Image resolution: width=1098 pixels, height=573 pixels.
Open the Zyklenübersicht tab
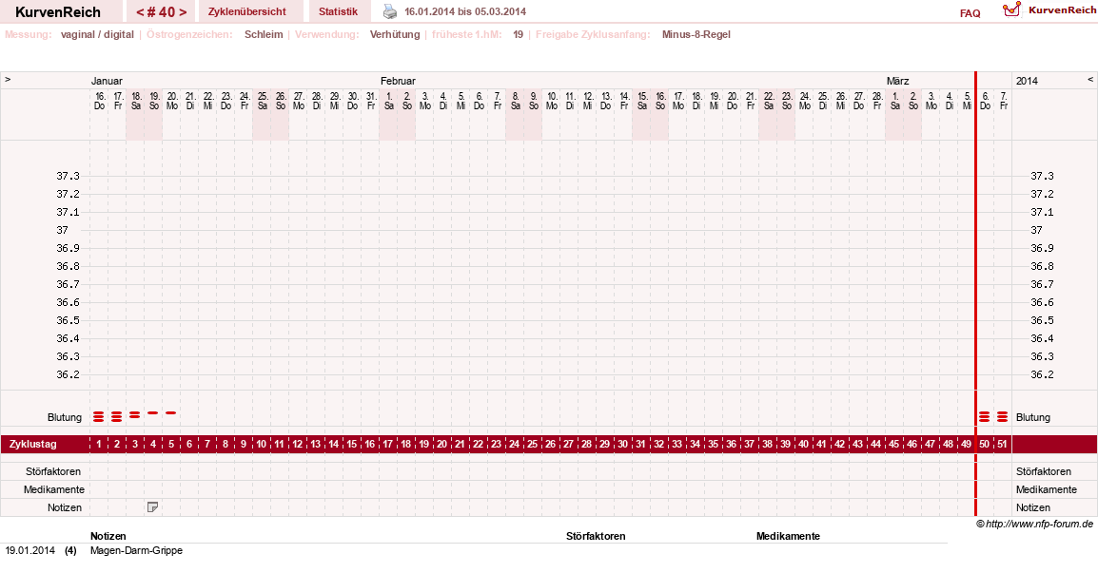[247, 12]
